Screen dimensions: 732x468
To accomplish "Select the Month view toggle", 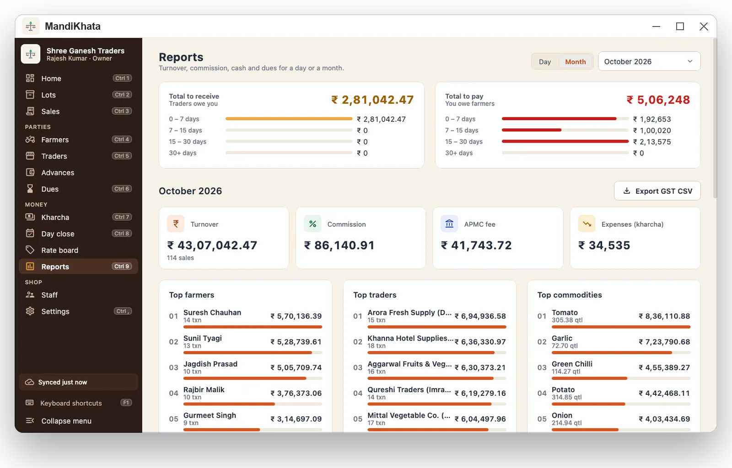I will pyautogui.click(x=575, y=62).
